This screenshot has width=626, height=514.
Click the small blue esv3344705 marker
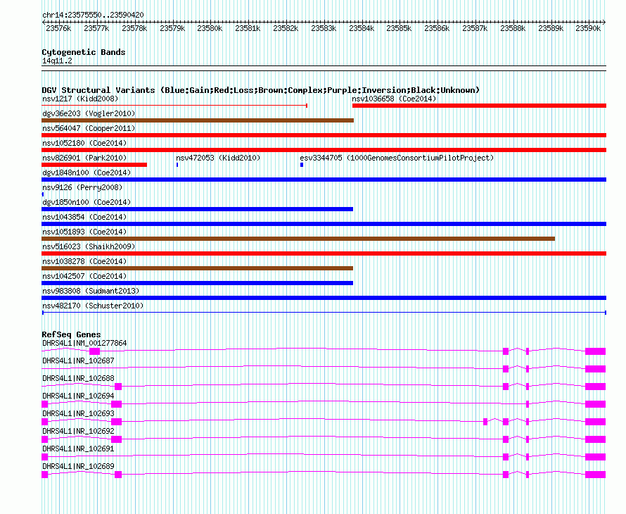(x=302, y=165)
